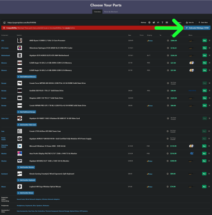Select the BBCode markup icon
The height and width of the screenshot is (215, 212).
tap(167, 23)
